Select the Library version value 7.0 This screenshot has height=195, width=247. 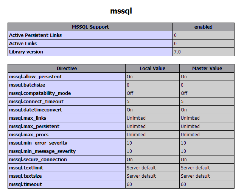click(x=177, y=52)
